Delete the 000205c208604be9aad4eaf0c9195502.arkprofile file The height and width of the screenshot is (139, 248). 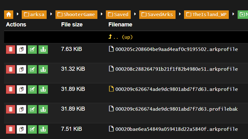pyautogui.click(x=10, y=49)
